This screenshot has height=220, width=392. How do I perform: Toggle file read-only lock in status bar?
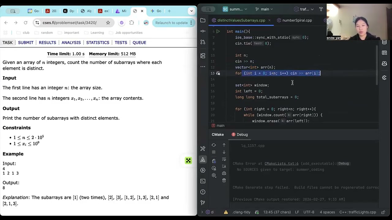pyautogui.click(x=383, y=212)
